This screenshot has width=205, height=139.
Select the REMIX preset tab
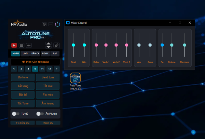(45, 53)
